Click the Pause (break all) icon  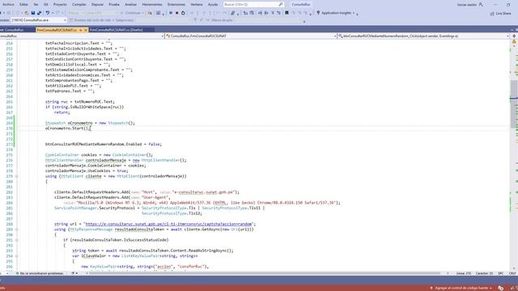171,13
